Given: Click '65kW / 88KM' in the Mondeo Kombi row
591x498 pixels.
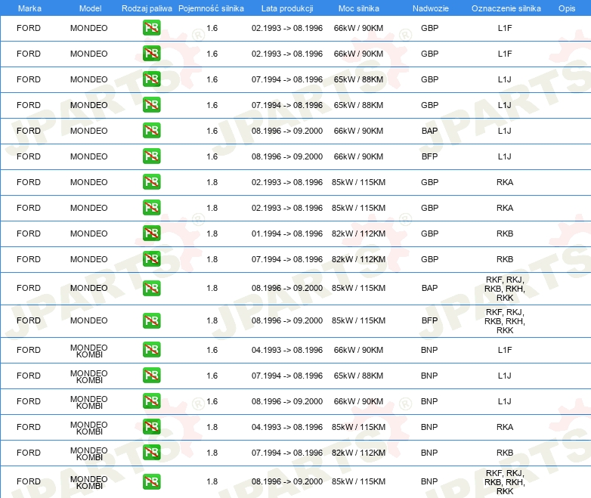Looking at the screenshot, I should 358,376.
